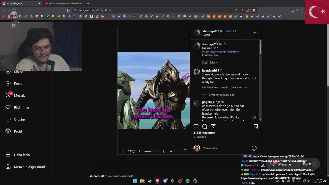Screen dimensions: 329x185
Task: Open Meta'nın diğer ürünleri
Action: click(26, 167)
